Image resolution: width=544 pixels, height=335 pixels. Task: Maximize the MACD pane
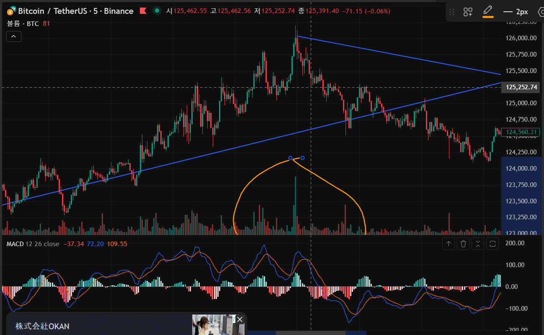pos(492,244)
